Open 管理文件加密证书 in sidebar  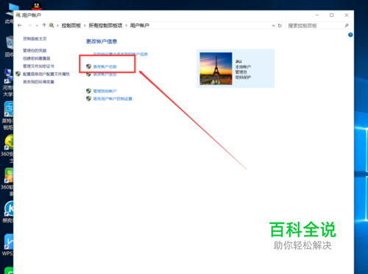coord(38,66)
